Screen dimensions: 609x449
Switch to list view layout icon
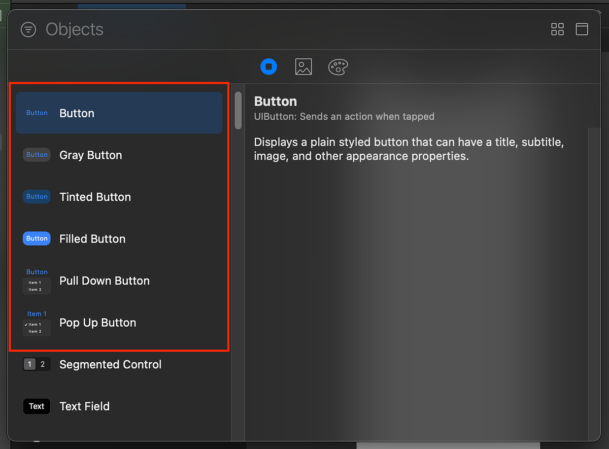click(x=582, y=29)
